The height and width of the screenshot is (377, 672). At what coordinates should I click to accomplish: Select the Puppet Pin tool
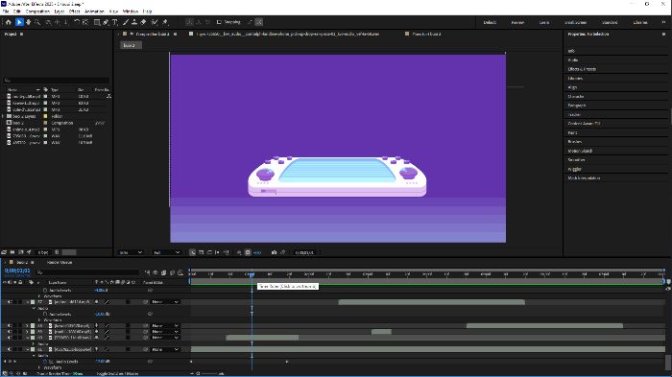165,22
